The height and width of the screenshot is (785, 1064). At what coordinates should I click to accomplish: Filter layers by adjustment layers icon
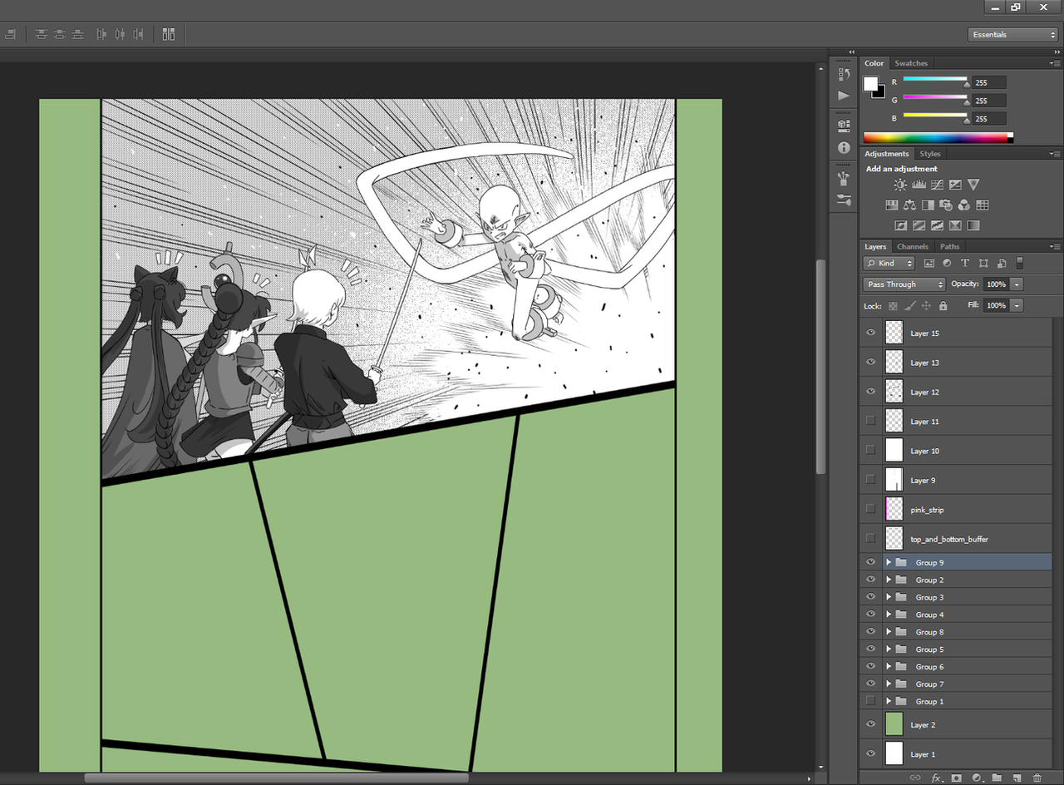tap(947, 263)
